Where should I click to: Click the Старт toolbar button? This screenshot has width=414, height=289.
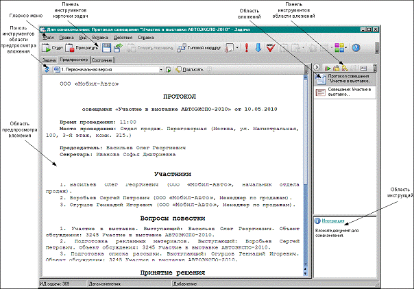tap(52, 48)
